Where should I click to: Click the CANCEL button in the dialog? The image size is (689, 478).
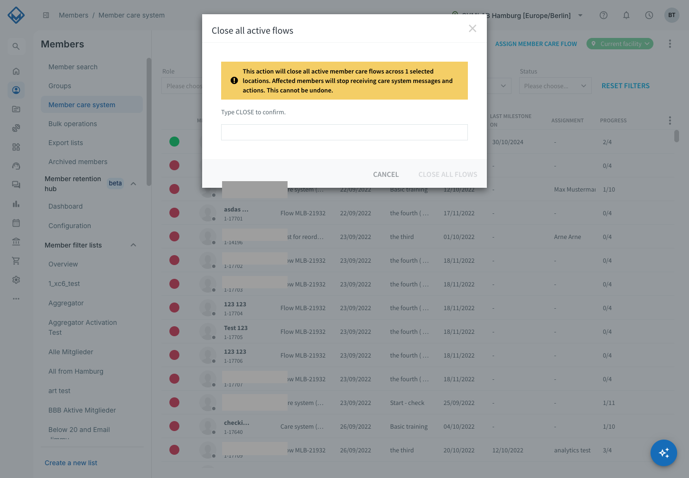pos(386,175)
